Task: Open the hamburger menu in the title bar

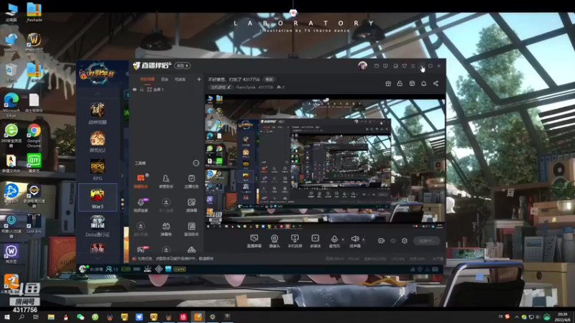Action: coord(413,66)
